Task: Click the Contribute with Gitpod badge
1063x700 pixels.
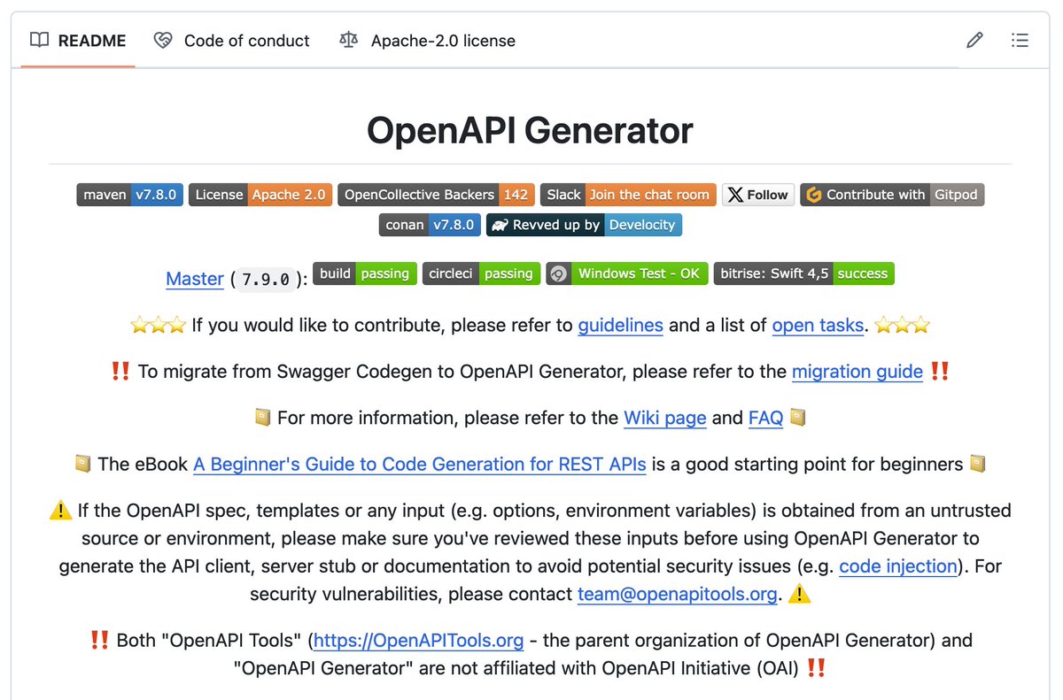Action: tap(892, 195)
